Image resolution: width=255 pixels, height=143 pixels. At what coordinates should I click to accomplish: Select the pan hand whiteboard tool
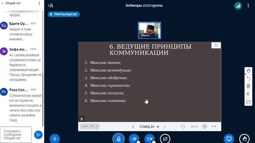(248, 71)
